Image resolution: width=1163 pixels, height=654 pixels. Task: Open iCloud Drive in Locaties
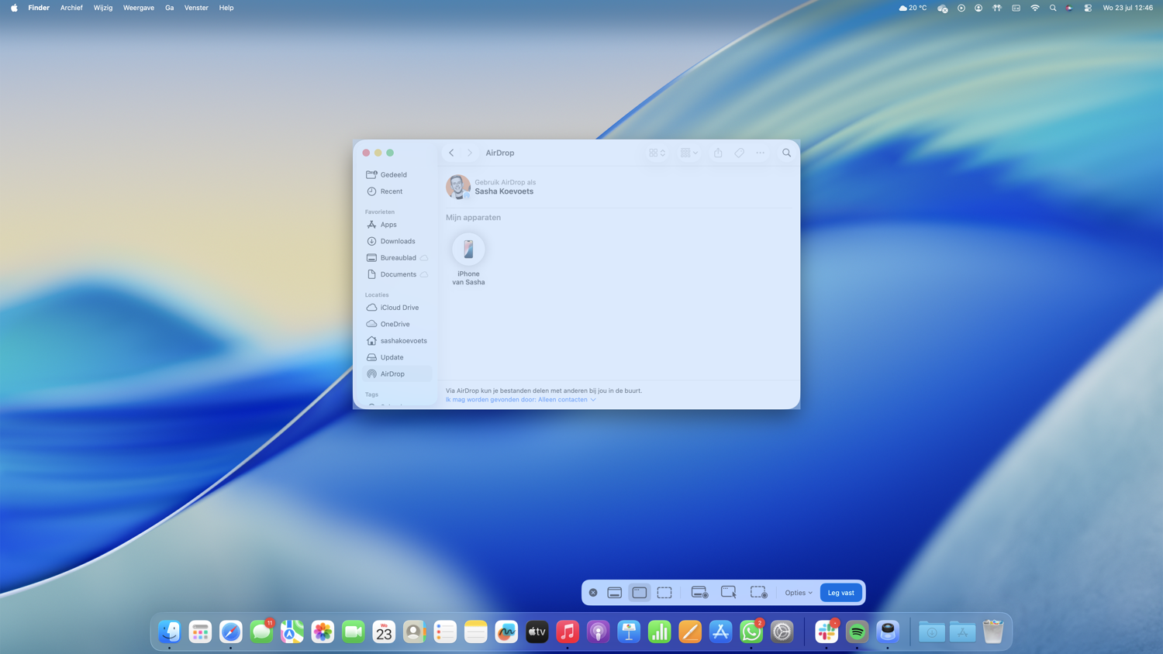[x=397, y=308]
